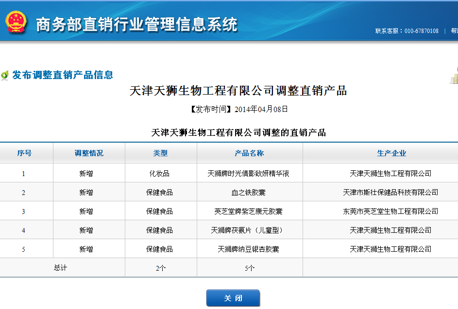Image resolution: width=458 pixels, height=309 pixels.
Task: Click the manufacturer cell in the 天狮牌纳豆银杏胶囊 row
Action: tap(390, 249)
